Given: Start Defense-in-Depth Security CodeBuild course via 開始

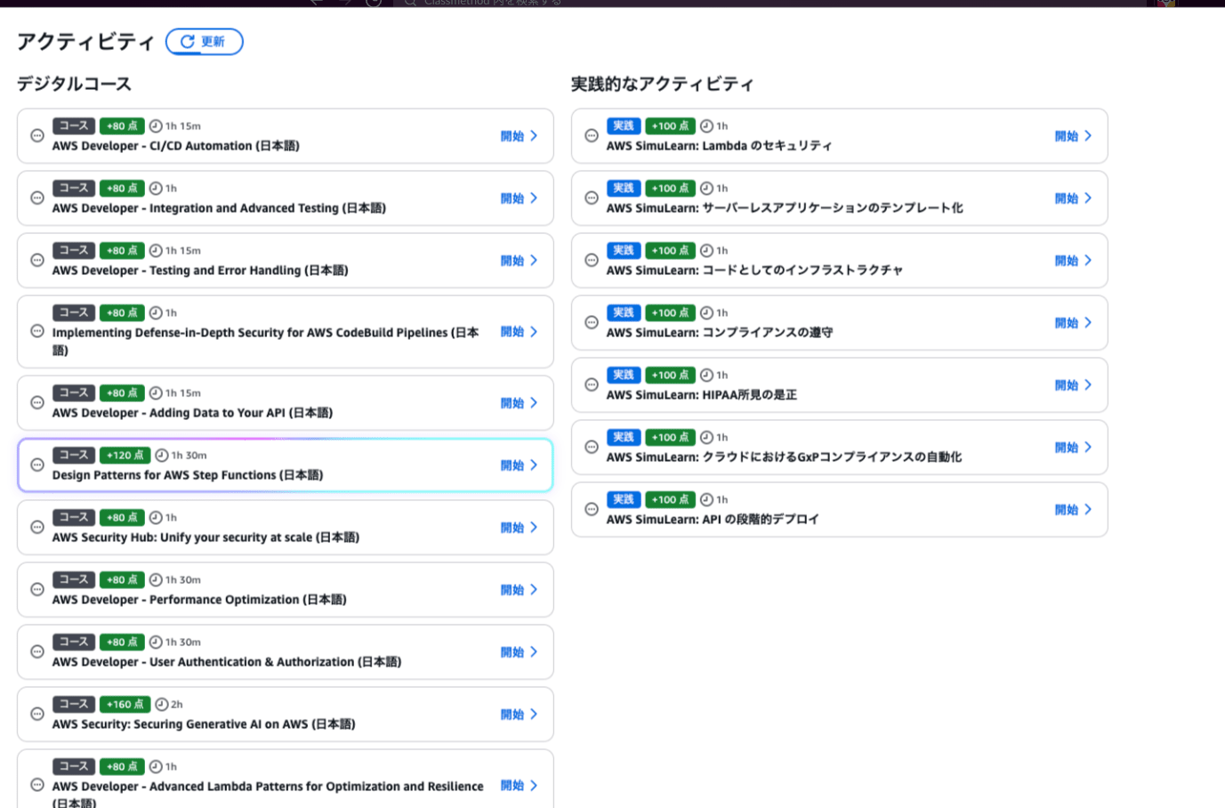Looking at the screenshot, I should coord(520,332).
